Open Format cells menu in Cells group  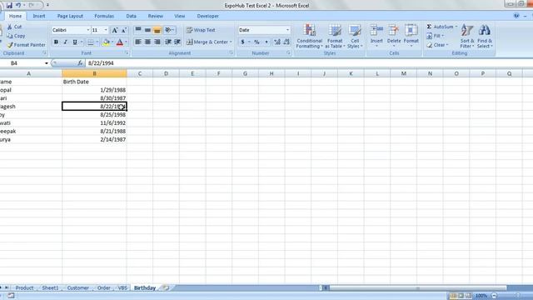411,35
